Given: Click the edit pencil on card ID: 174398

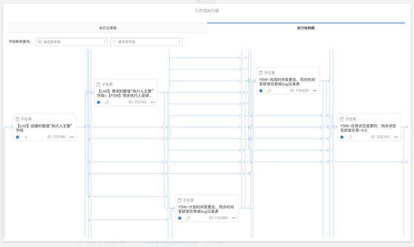Looking at the screenshot, I should pos(188,218).
